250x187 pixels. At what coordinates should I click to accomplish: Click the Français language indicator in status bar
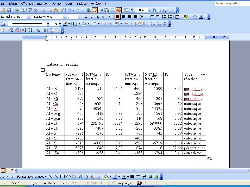[x=124, y=183]
